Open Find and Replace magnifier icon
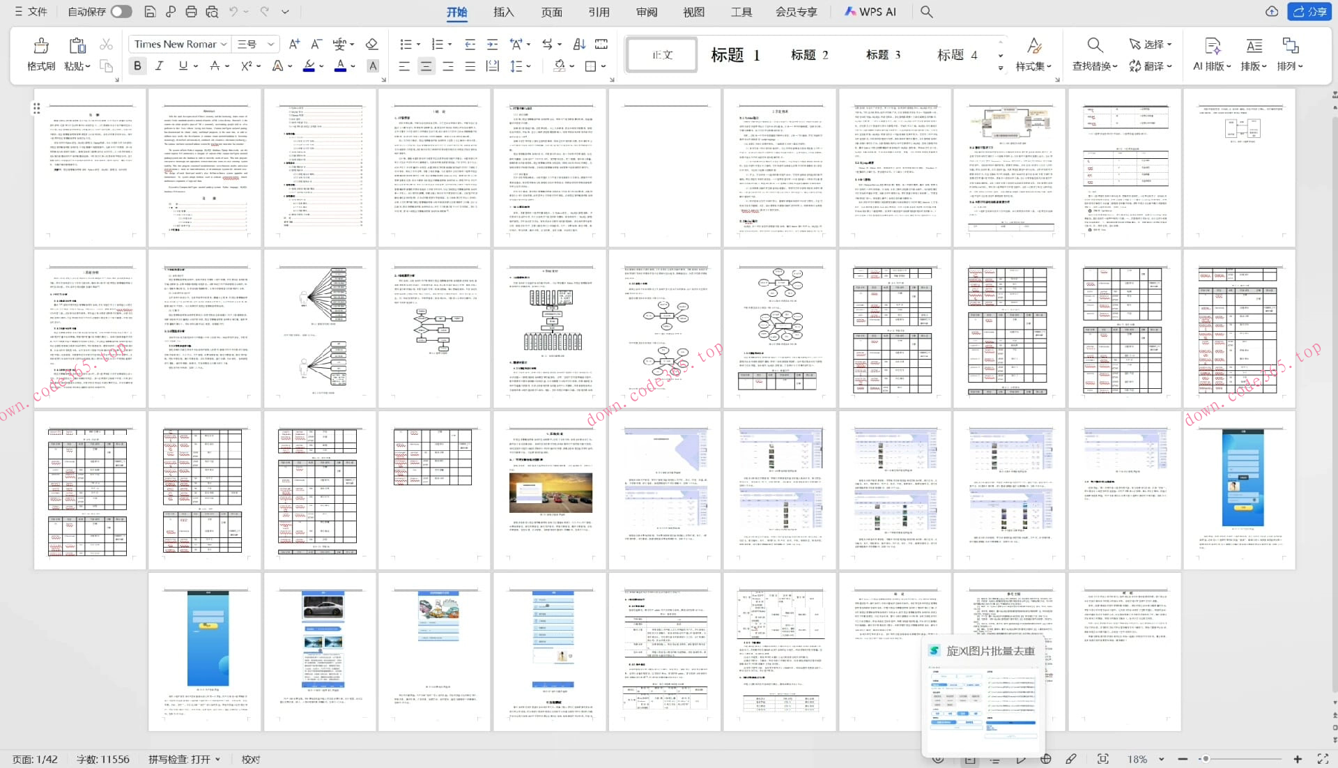The image size is (1338, 768). pyautogui.click(x=1095, y=46)
